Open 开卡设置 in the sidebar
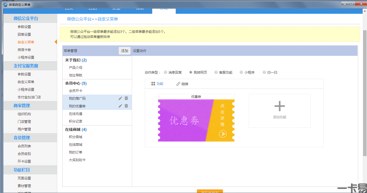Screen dimensions: 367x193 24,161
